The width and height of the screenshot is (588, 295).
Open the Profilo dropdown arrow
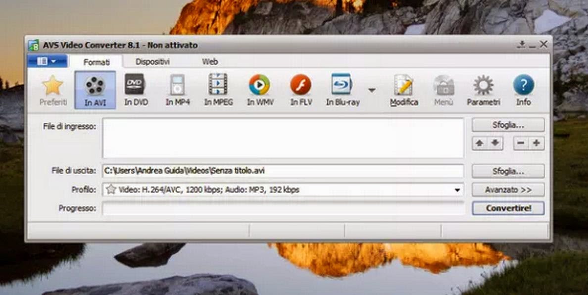457,190
